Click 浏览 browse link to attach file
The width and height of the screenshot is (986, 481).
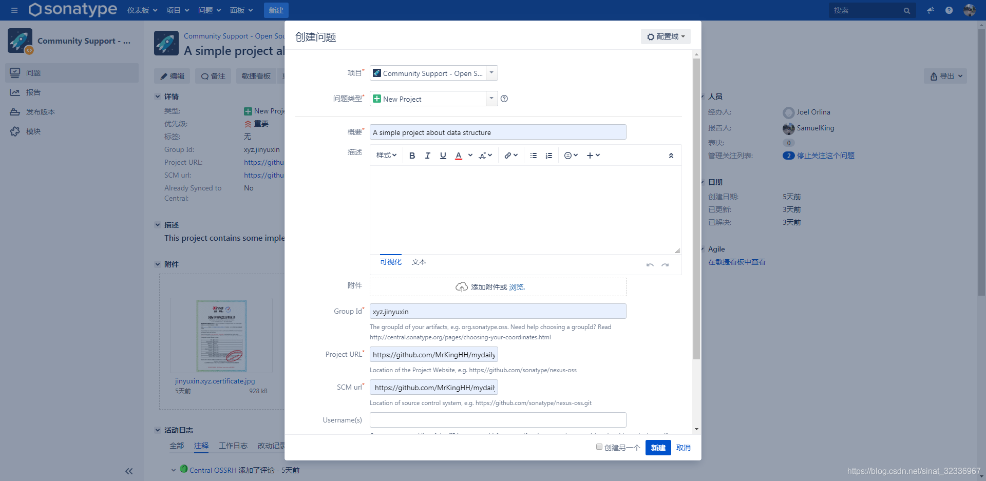(x=517, y=287)
